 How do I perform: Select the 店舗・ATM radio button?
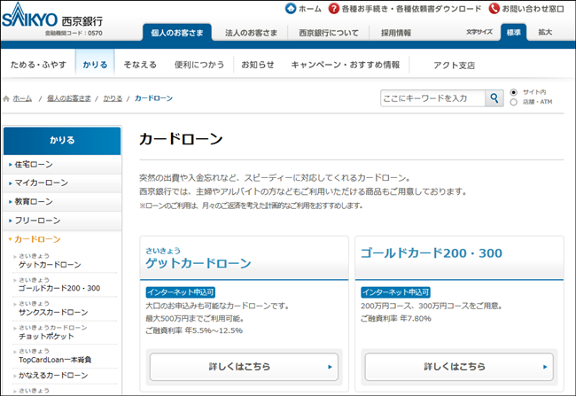(514, 102)
